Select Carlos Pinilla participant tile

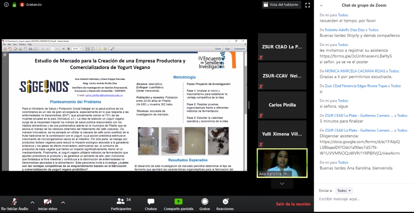pyautogui.click(x=282, y=105)
